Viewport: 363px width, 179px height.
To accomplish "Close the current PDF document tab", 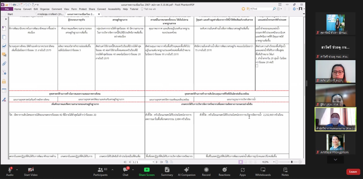I will tap(99, 14).
